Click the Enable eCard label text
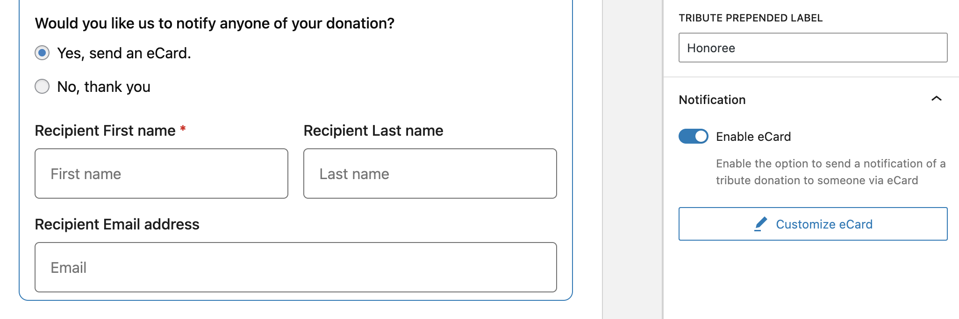 [753, 137]
